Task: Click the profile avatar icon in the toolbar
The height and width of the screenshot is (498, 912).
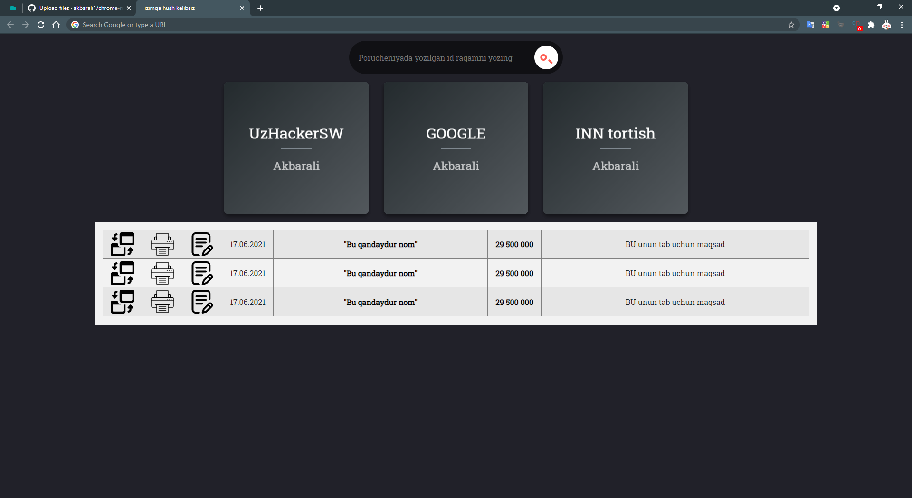Action: 886,25
